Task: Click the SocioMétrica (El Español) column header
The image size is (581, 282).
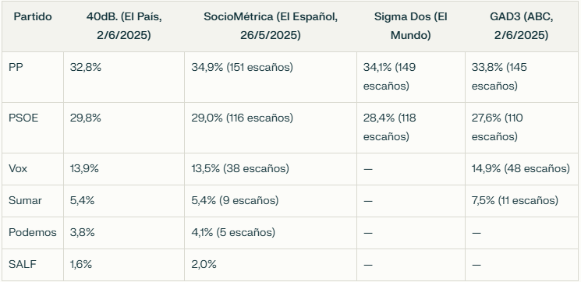Action: (271, 26)
